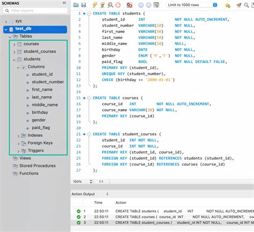Run Explain plan with magnifier lightning icon

click(110, 5)
